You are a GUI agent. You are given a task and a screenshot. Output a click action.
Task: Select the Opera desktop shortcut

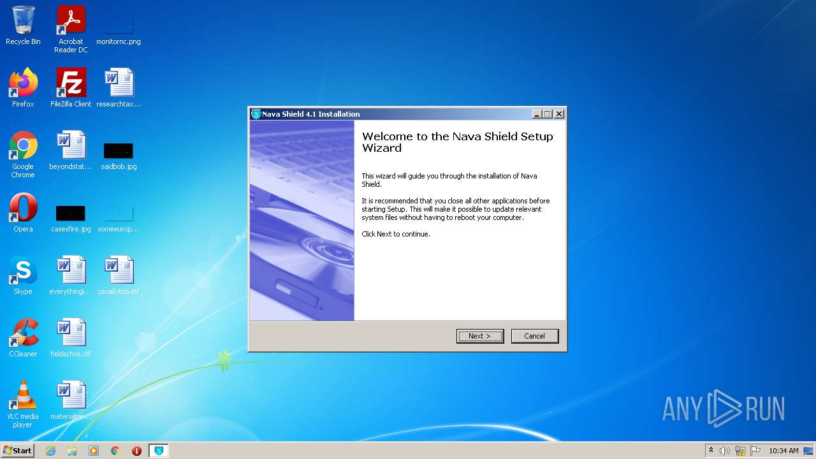point(23,213)
